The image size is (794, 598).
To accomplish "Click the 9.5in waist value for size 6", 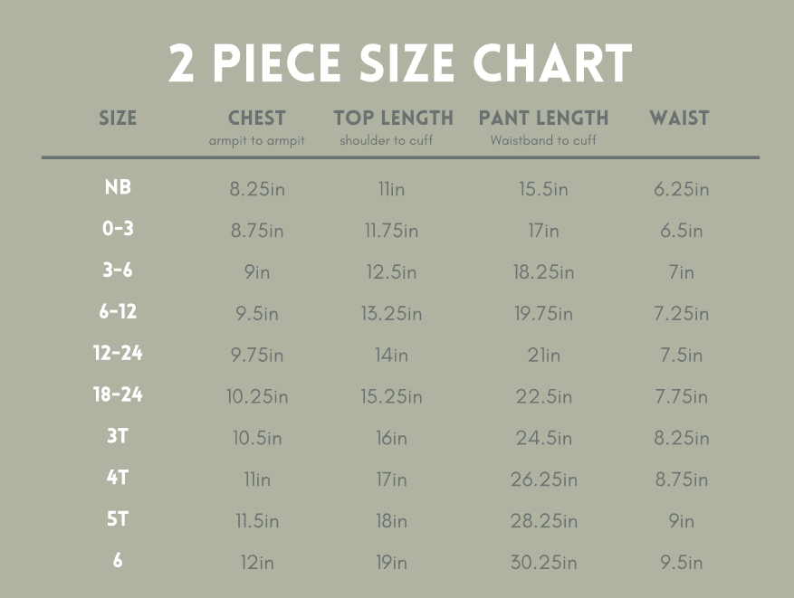I will (x=681, y=563).
